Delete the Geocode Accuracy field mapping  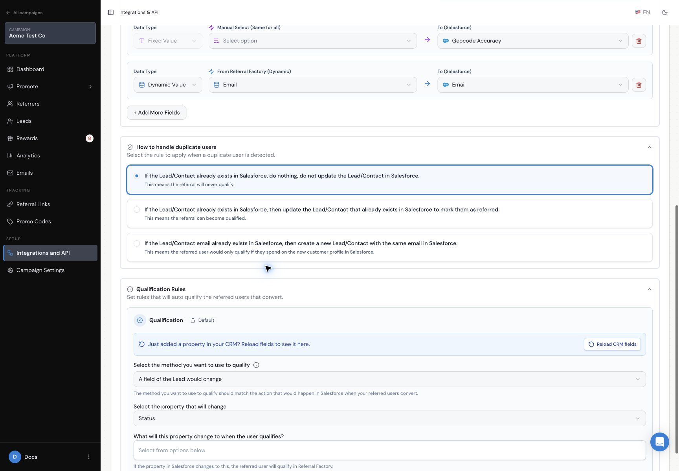coord(639,41)
